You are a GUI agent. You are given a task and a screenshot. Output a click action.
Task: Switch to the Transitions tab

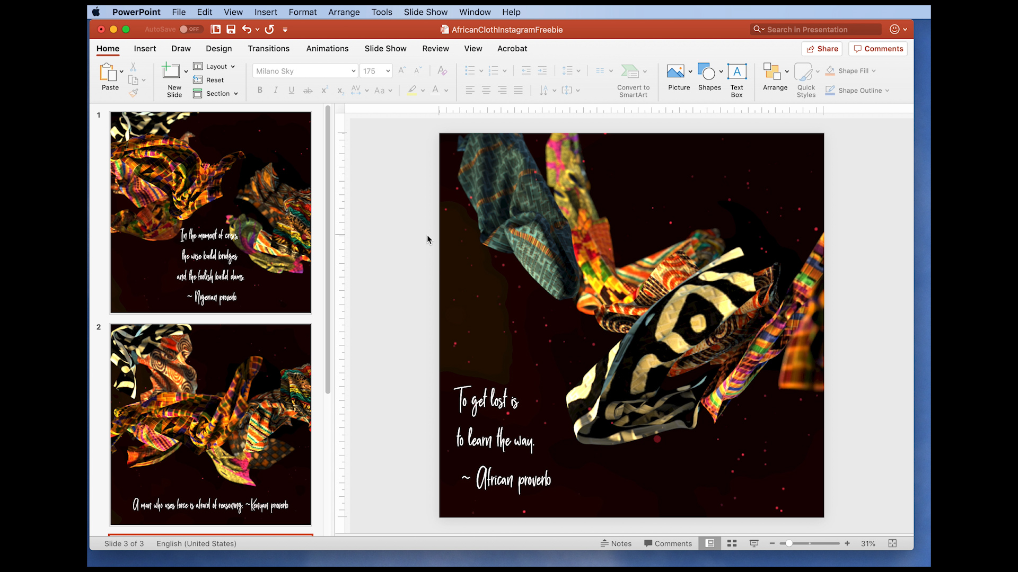pos(268,48)
